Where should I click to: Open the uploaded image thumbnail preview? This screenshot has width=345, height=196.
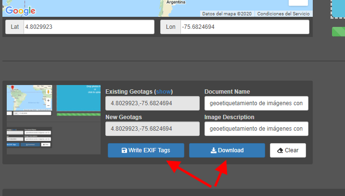click(54, 120)
